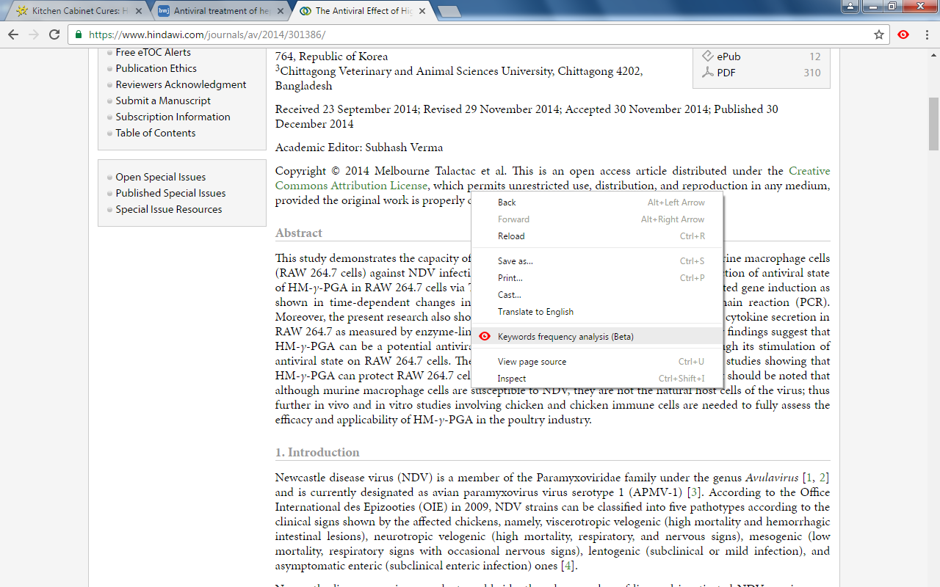
Task: Click the eye icon beside Keywords frequency analysis
Action: click(484, 336)
